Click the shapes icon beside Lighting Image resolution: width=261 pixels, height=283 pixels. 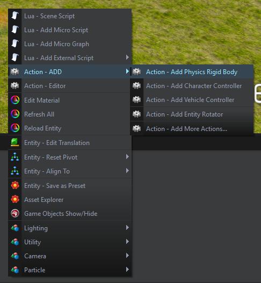[x=15, y=228]
